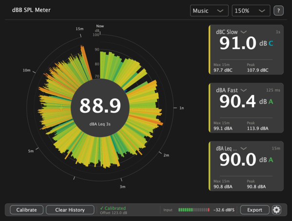Viewport: 292px width, 221px height.
Task: Click the 91.0 dBC Slow reading
Action: tap(238, 43)
